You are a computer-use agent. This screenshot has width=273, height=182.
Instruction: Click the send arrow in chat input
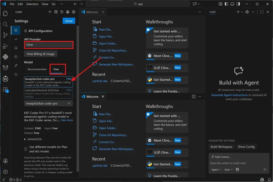(x=265, y=169)
